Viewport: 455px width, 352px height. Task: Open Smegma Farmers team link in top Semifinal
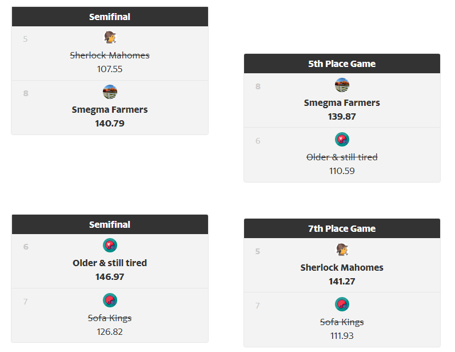point(110,109)
